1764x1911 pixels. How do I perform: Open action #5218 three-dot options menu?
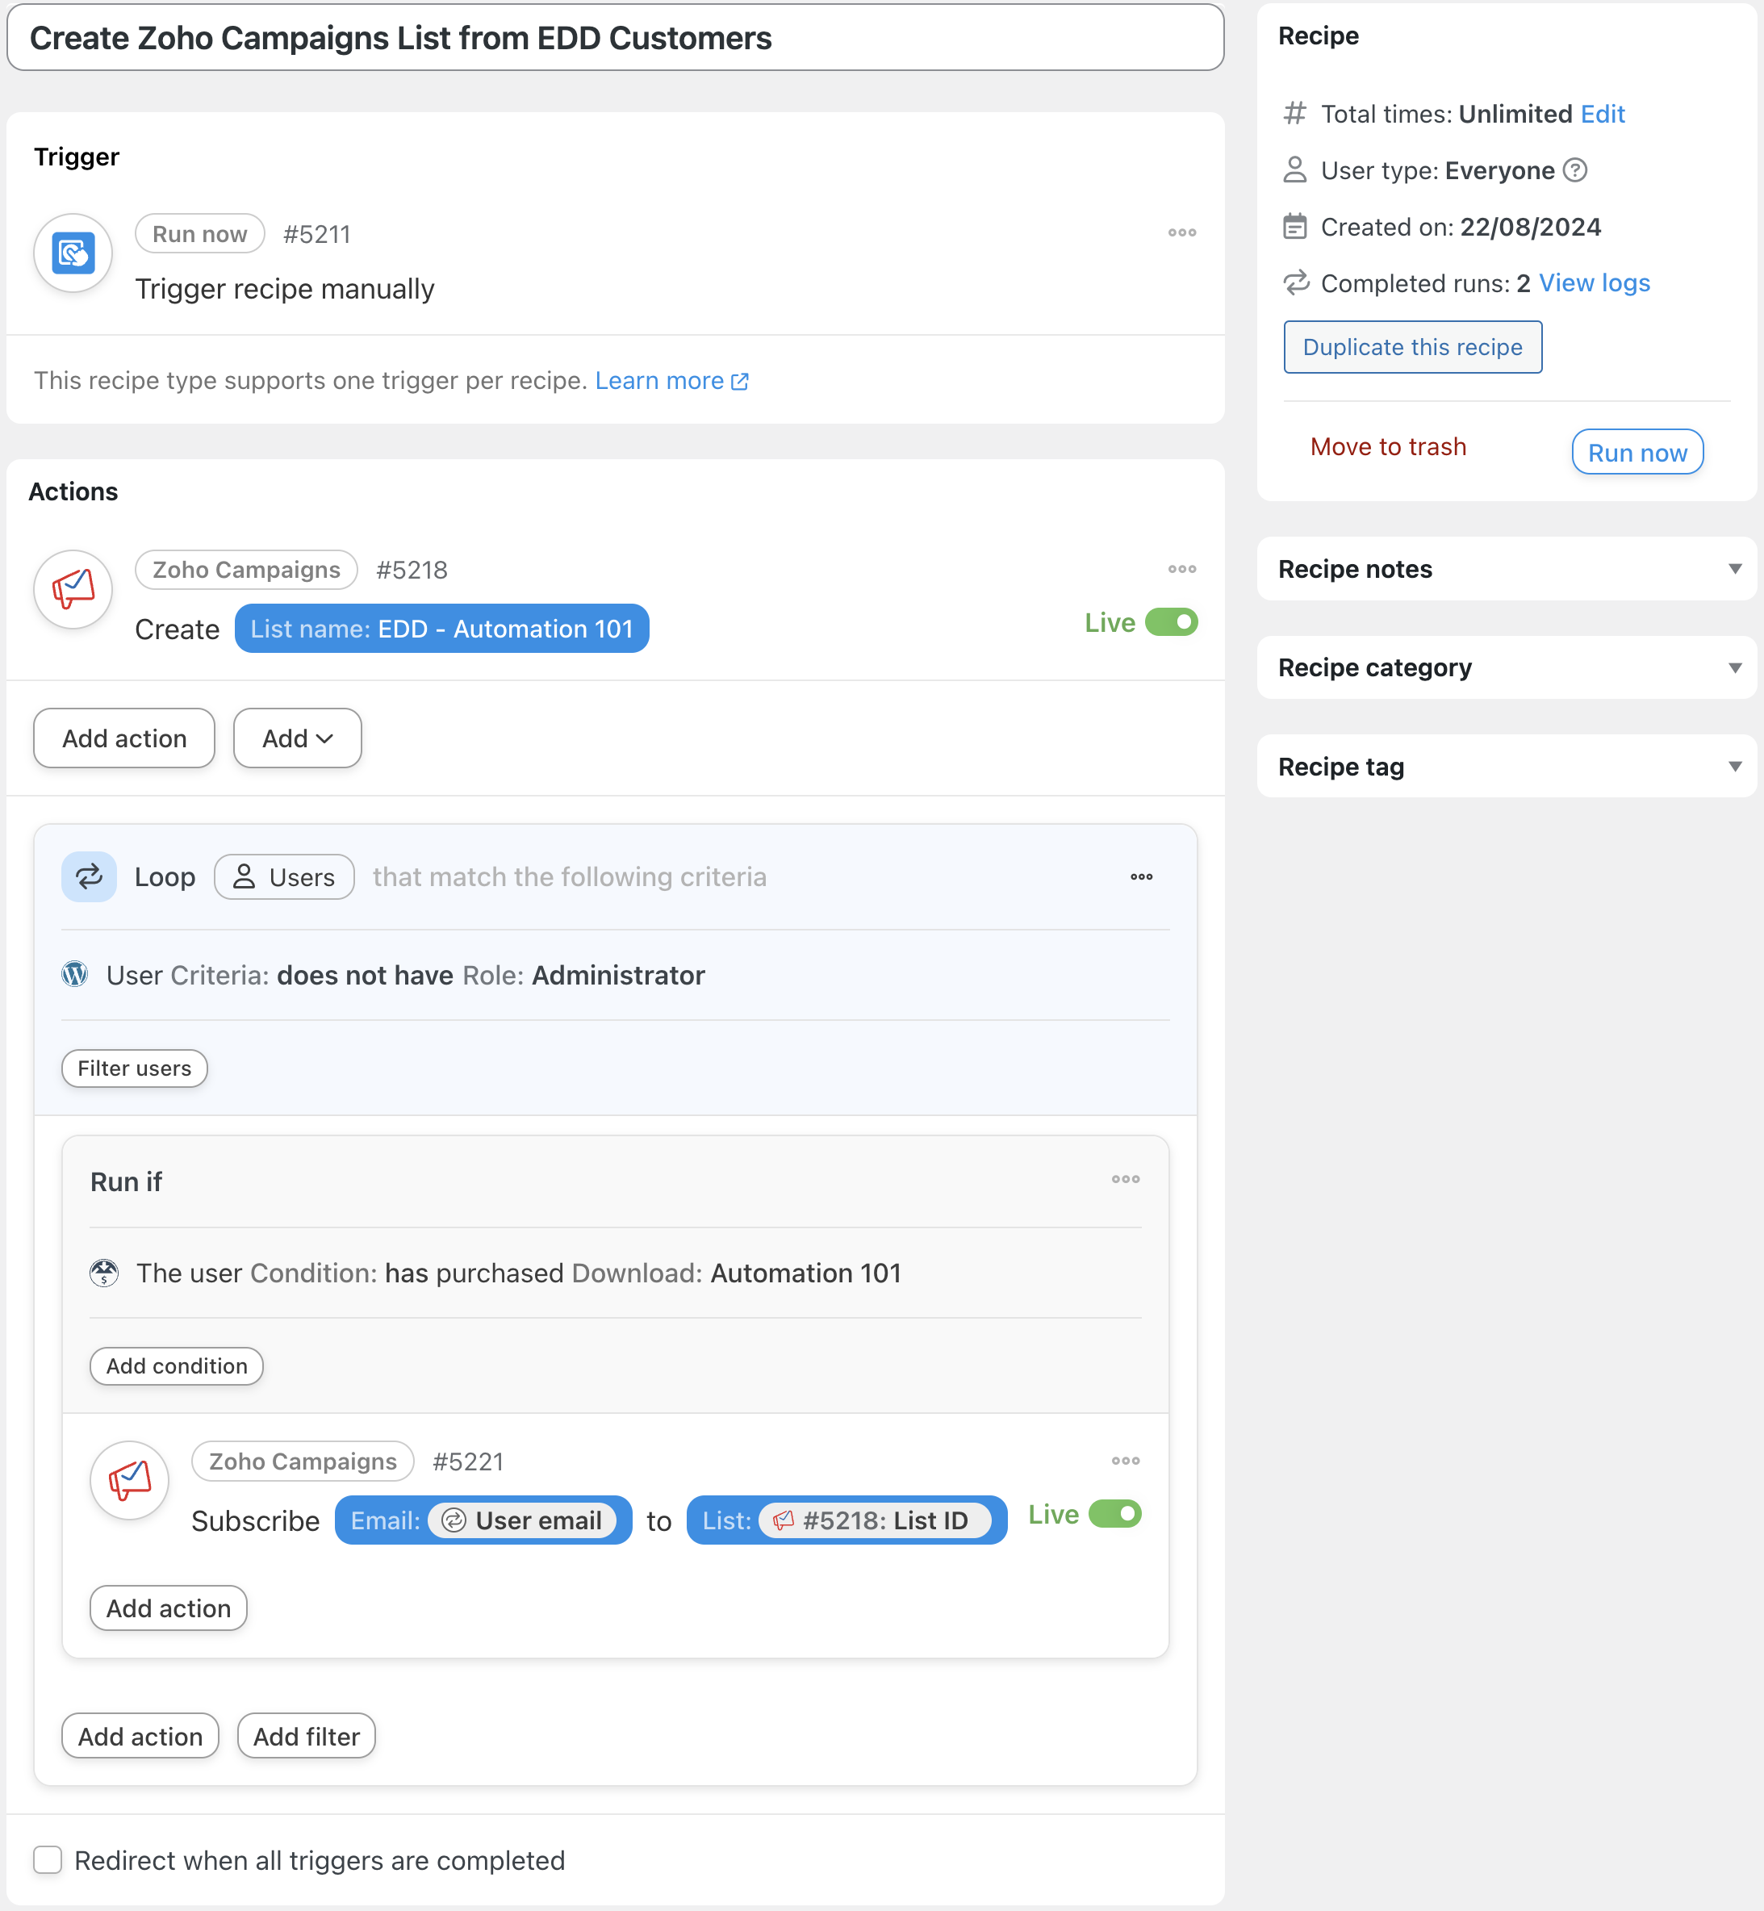point(1181,569)
